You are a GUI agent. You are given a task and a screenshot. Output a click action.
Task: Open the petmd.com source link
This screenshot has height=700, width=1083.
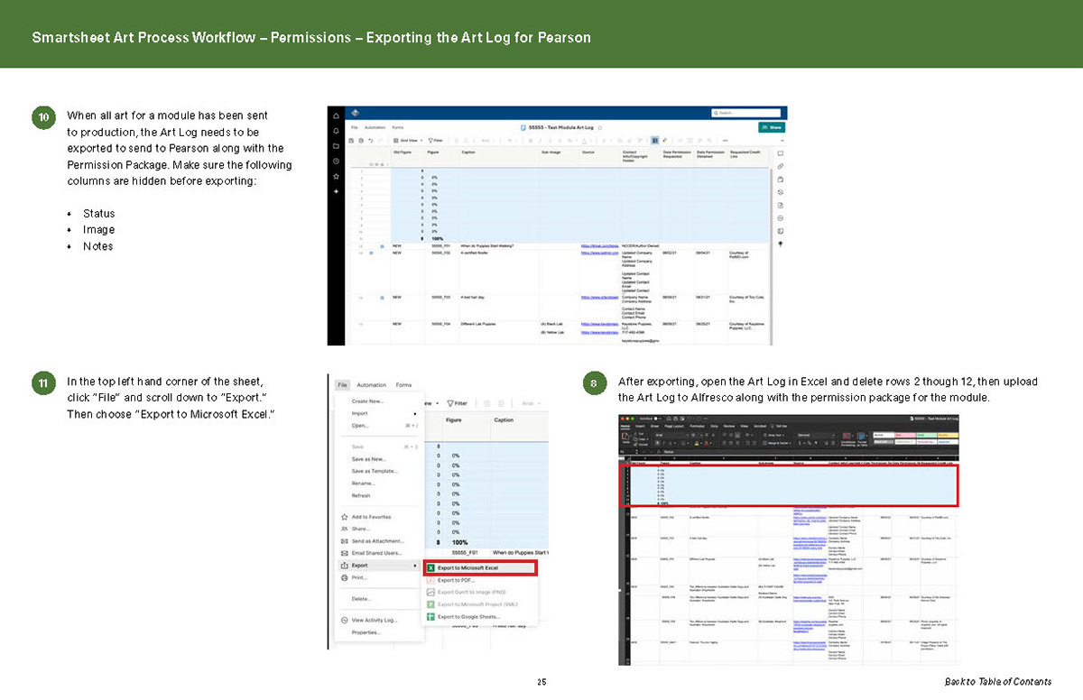click(598, 253)
